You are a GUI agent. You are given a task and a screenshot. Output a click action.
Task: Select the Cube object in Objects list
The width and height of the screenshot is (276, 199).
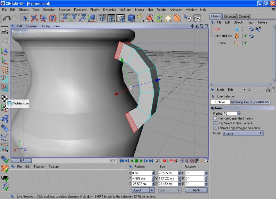(217, 29)
